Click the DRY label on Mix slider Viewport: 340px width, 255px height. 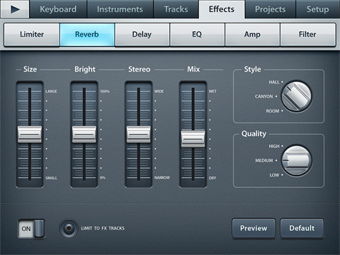tap(212, 178)
